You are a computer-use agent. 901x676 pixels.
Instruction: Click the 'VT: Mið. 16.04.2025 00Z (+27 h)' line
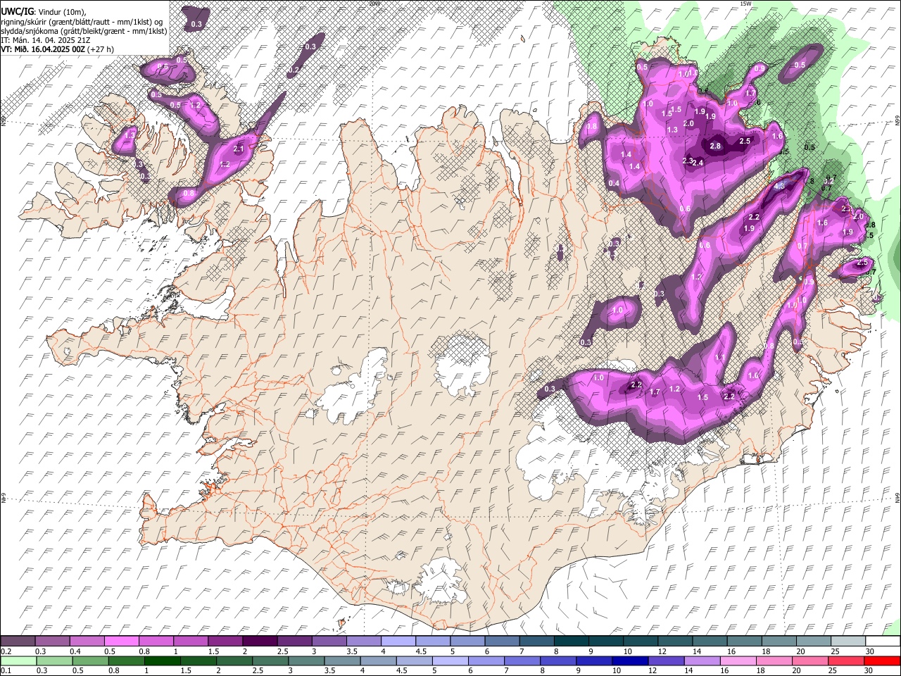click(x=57, y=49)
